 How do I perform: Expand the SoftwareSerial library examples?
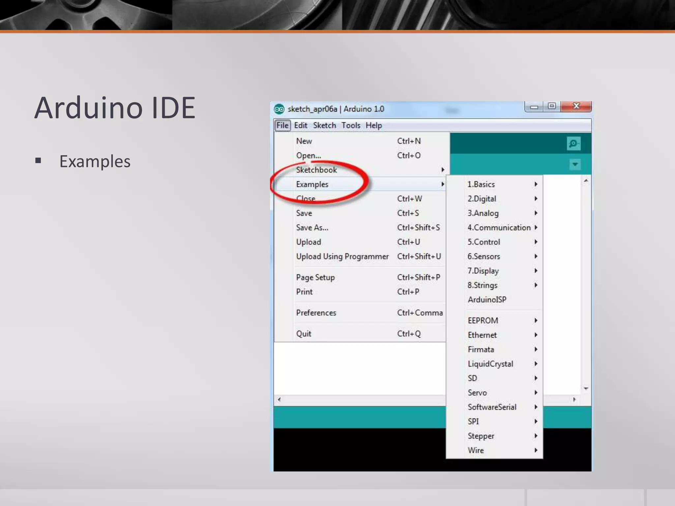pyautogui.click(x=494, y=407)
